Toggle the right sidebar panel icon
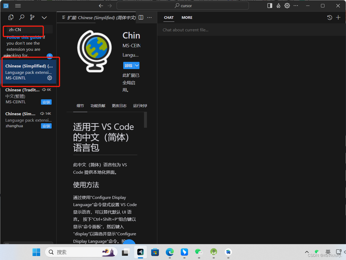346x260 pixels. pos(269,5)
